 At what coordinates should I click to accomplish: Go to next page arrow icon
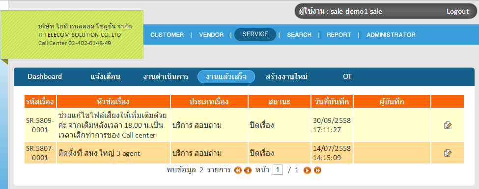[307, 170]
